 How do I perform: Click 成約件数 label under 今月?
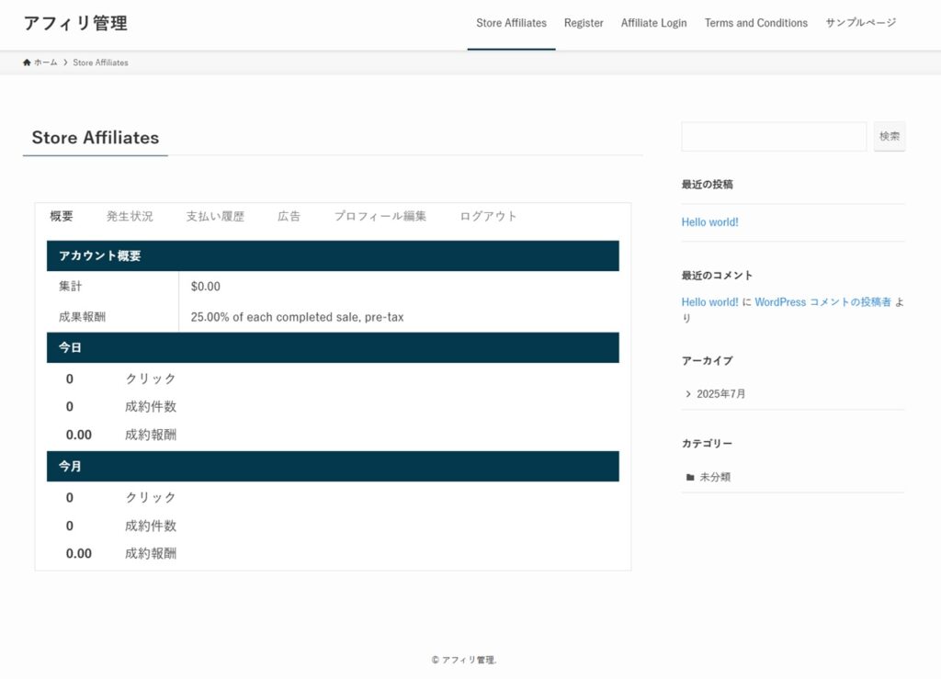[x=151, y=526]
